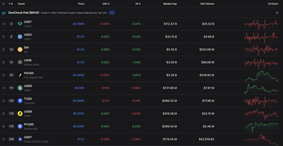283x146 pixels.
Task: Click the USDY volume $42,919.95
Action: [207, 139]
